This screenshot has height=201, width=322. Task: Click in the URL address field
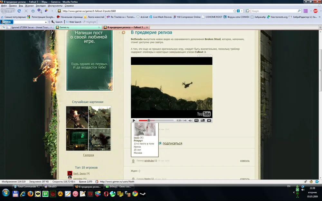(145, 11)
